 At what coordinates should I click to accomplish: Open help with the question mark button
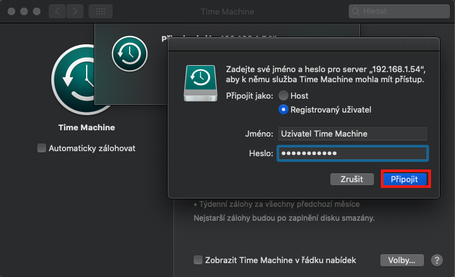pyautogui.click(x=437, y=260)
